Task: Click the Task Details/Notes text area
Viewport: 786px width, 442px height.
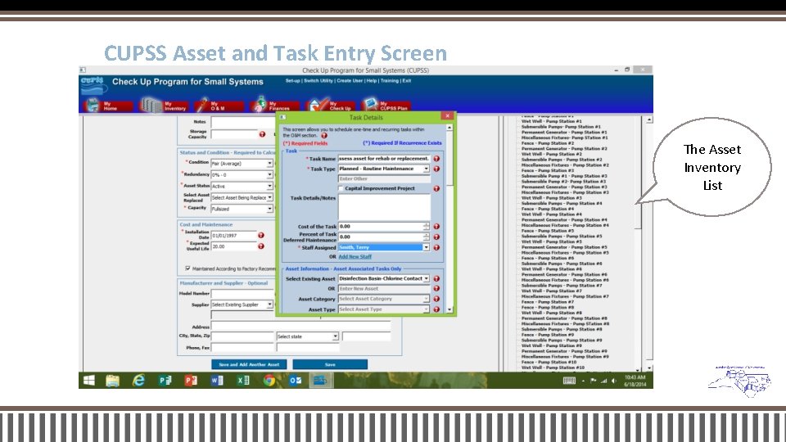Action: tap(384, 207)
